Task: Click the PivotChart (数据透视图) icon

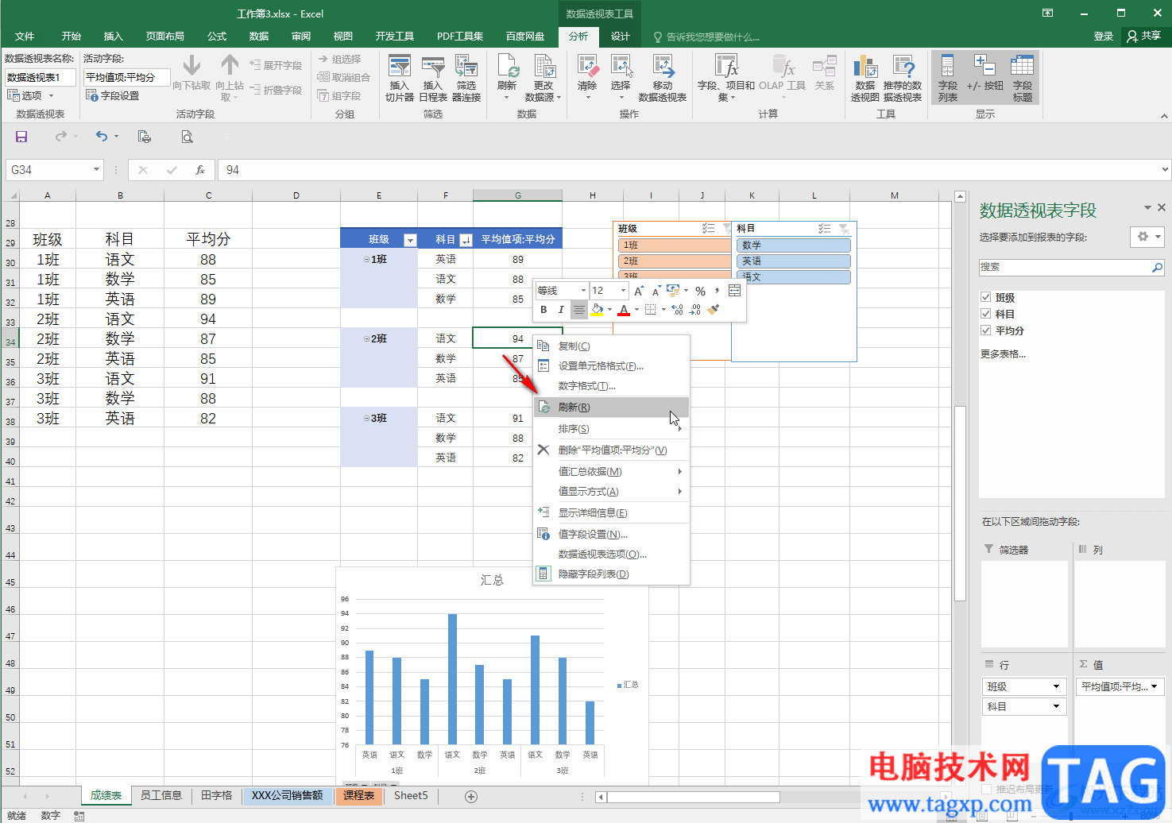Action: (865, 78)
